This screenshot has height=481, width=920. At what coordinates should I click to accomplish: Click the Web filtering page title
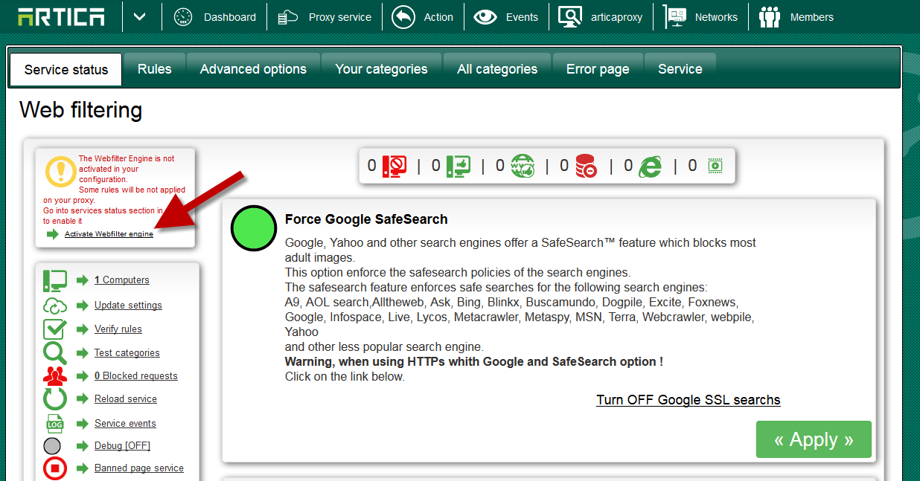pyautogui.click(x=81, y=110)
